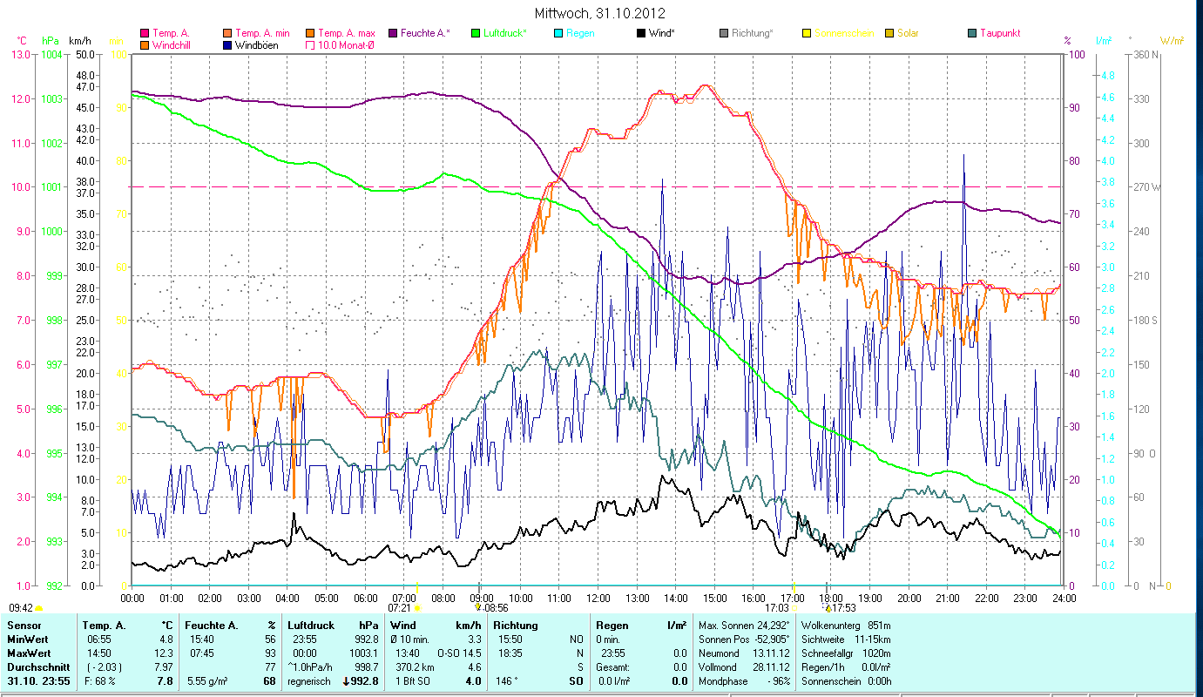Click the 5.55 g/m² value
This screenshot has width=1203, height=697.
(x=207, y=681)
